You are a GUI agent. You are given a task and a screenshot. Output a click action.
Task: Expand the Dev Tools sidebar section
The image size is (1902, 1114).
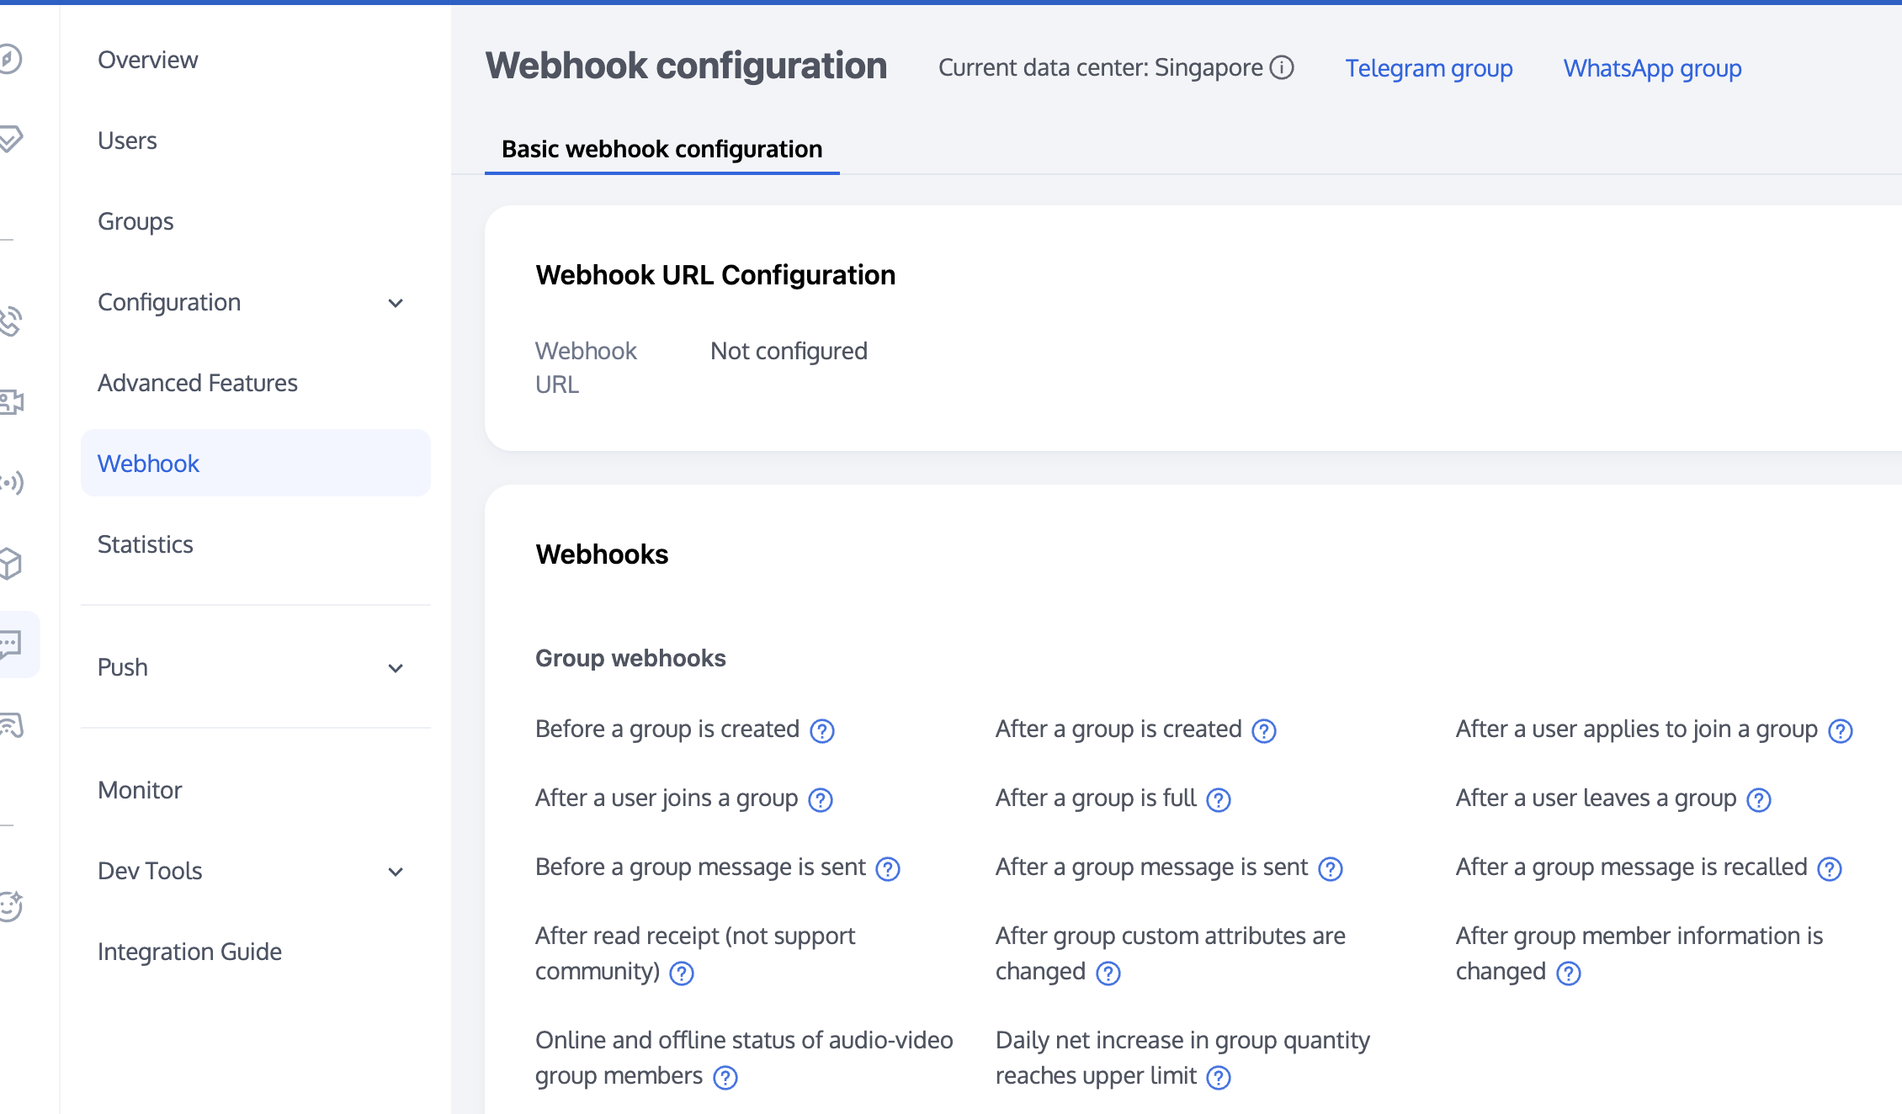click(396, 872)
